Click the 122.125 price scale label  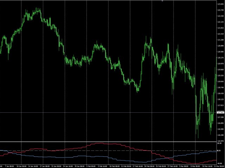pos(221,22)
